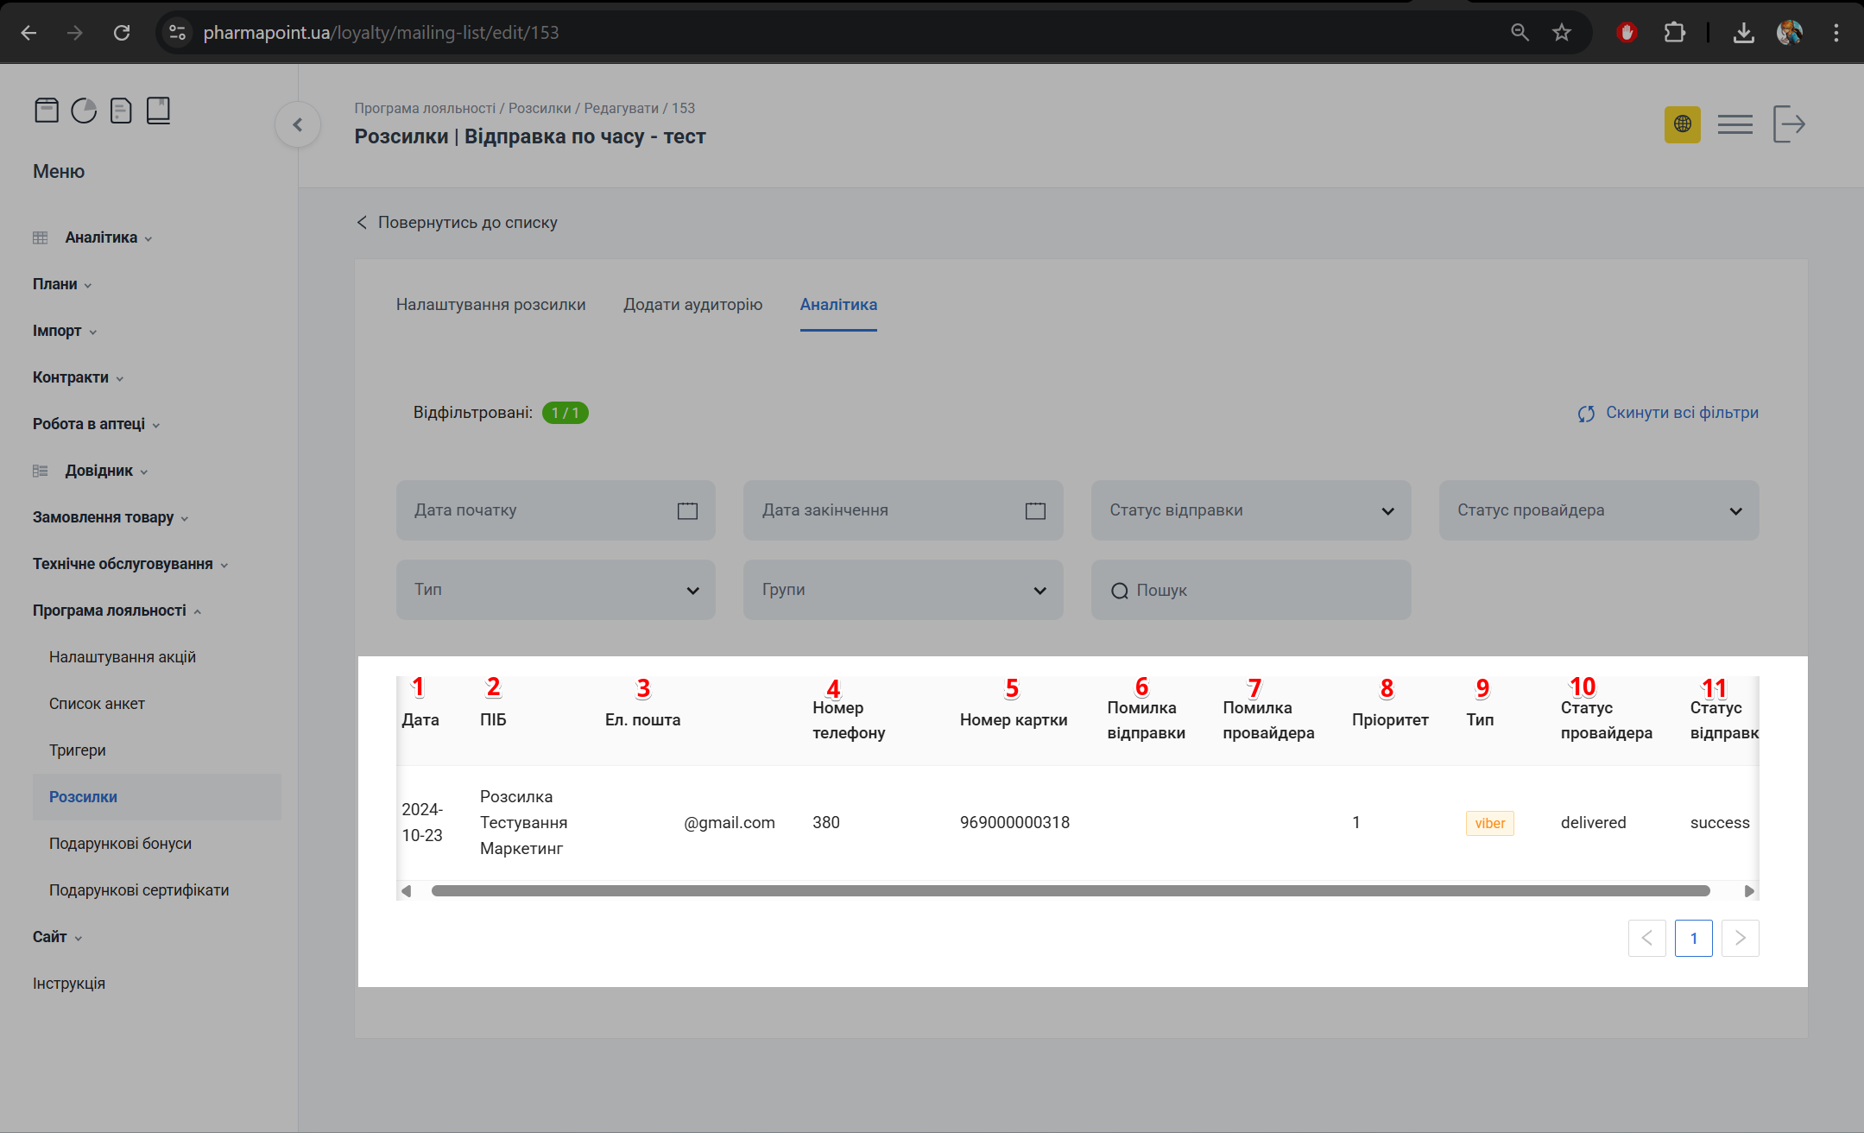Click the archive box icon in sidebar header
This screenshot has width=1864, height=1133.
(47, 111)
